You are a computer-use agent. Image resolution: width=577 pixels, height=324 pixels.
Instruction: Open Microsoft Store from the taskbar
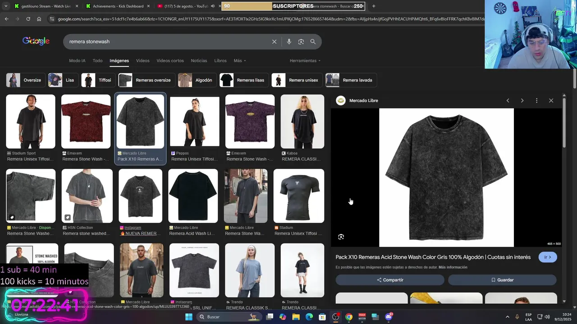[x=322, y=317]
